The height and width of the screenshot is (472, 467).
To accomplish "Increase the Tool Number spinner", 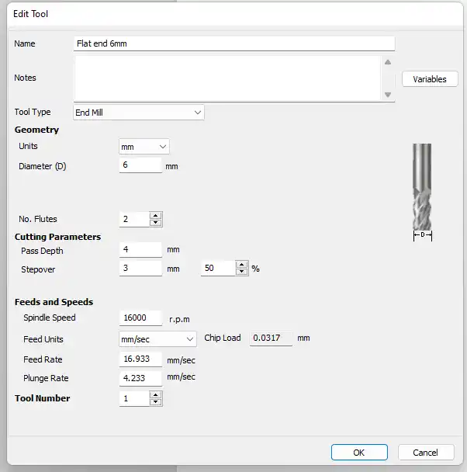I will coord(155,394).
